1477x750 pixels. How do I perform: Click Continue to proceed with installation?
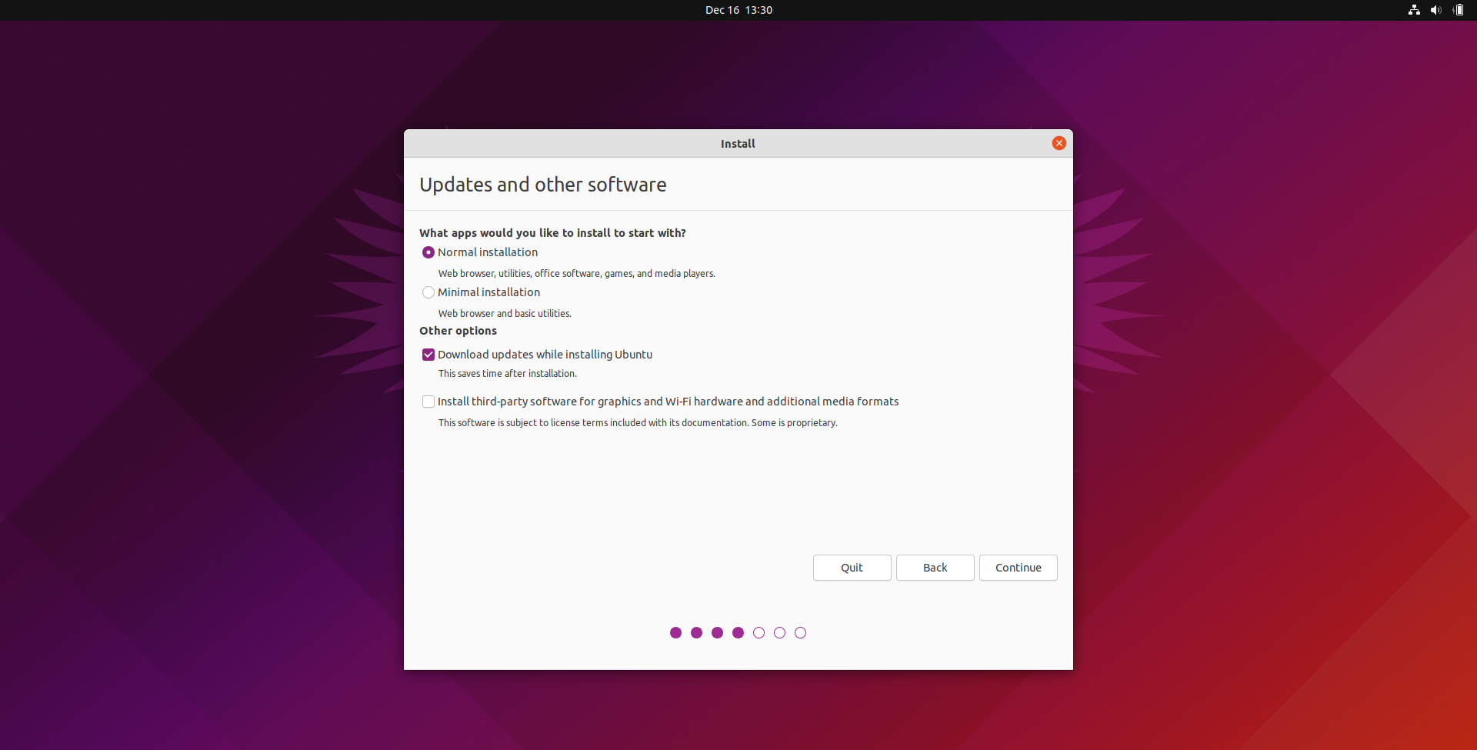[x=1018, y=568]
